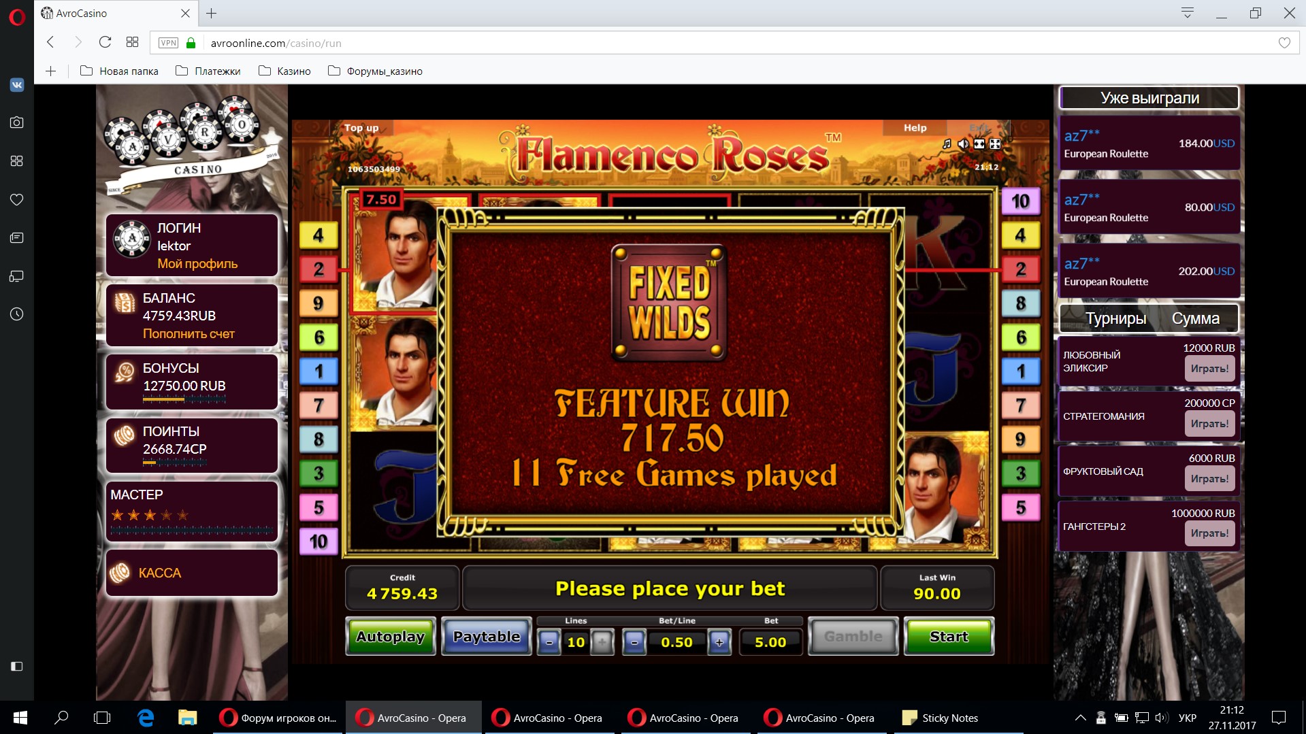Open the Новая папка bookmark folder
This screenshot has height=734, width=1306.
(x=119, y=71)
